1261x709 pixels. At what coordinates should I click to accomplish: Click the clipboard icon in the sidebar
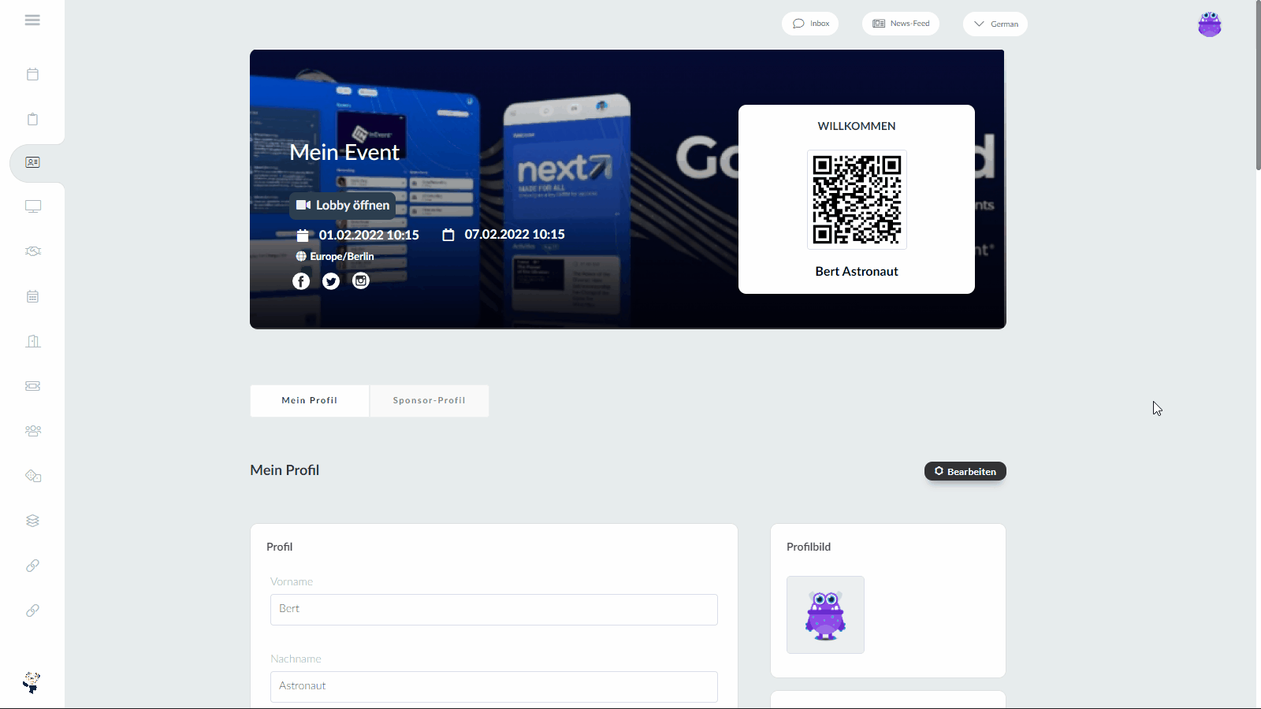click(32, 119)
